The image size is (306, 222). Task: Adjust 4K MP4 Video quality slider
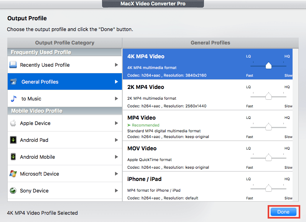pyautogui.click(x=268, y=66)
